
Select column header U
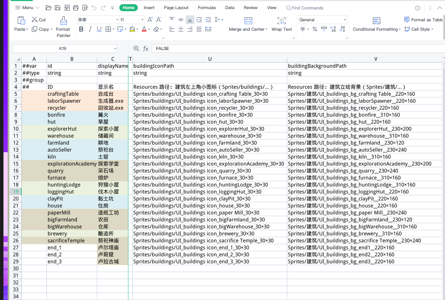click(x=210, y=59)
